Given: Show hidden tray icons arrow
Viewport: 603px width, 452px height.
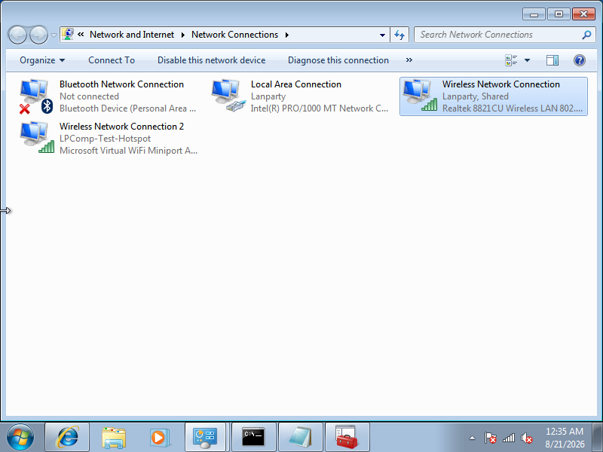Looking at the screenshot, I should coord(473,438).
